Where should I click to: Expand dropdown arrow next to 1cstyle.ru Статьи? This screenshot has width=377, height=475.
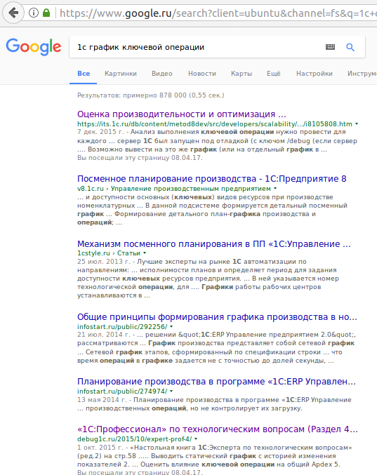tap(145, 253)
